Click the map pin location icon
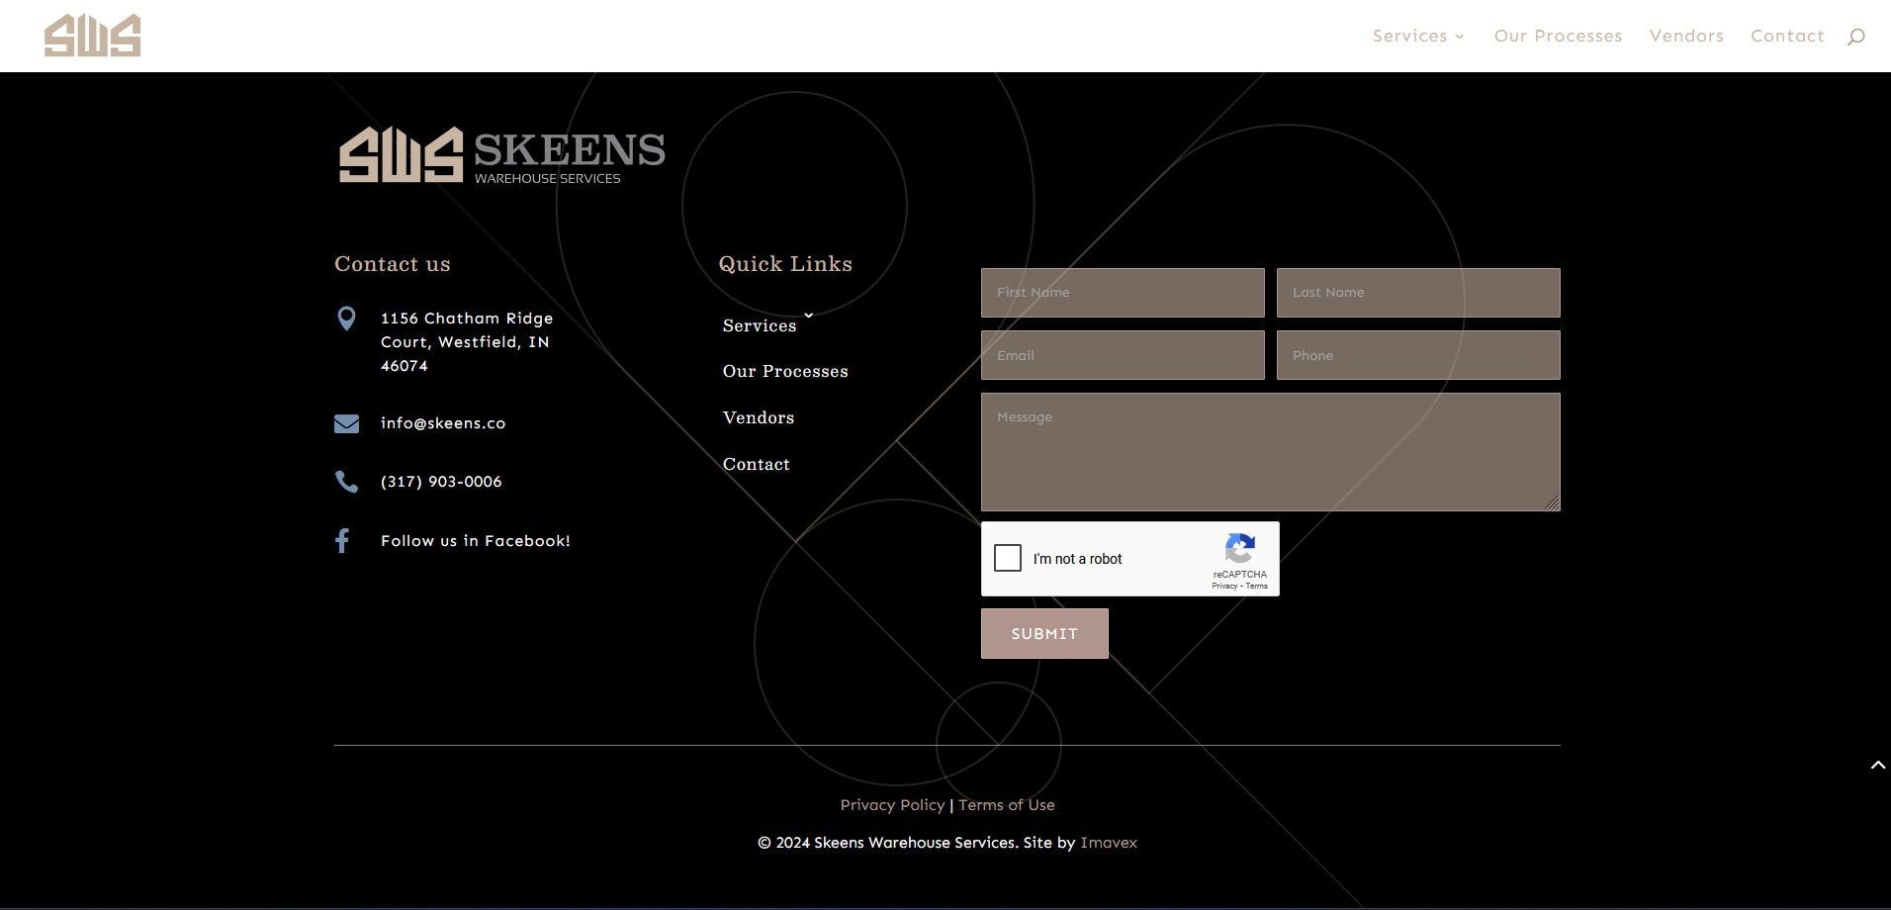Screen dimensions: 1891x910 346,318
